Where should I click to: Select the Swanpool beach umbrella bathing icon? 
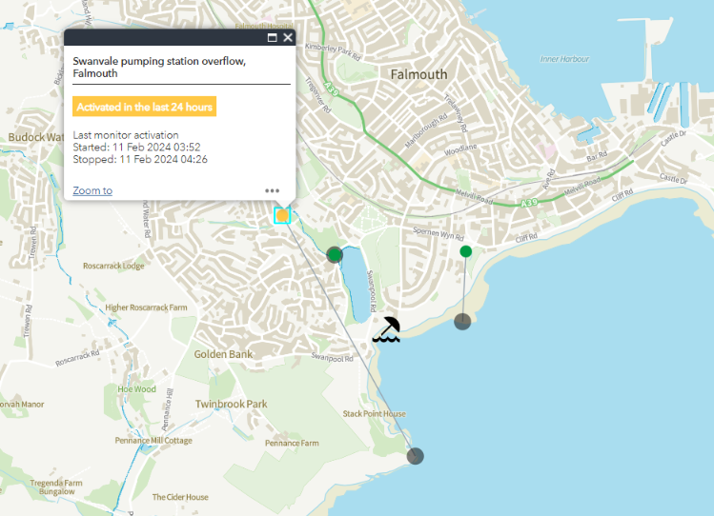point(387,329)
